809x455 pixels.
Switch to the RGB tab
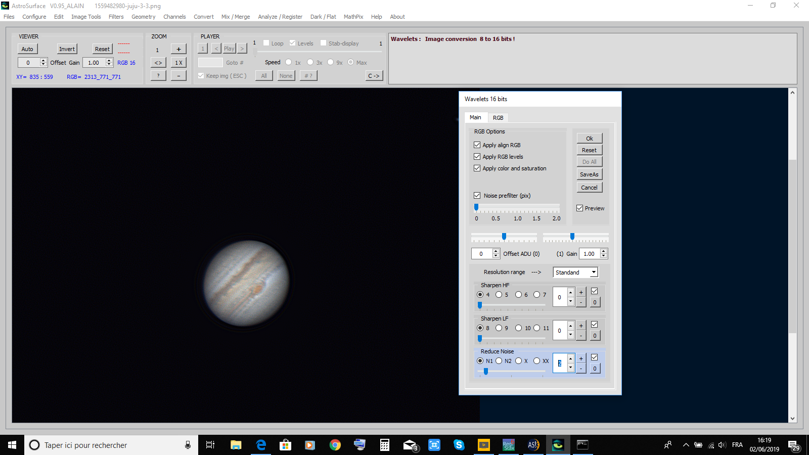pyautogui.click(x=498, y=118)
